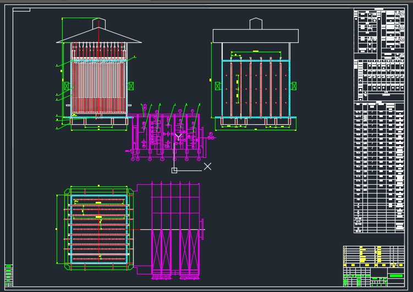Click the cyan-framed tank in the side elevation
The height and width of the screenshot is (292, 413).
click(x=256, y=89)
